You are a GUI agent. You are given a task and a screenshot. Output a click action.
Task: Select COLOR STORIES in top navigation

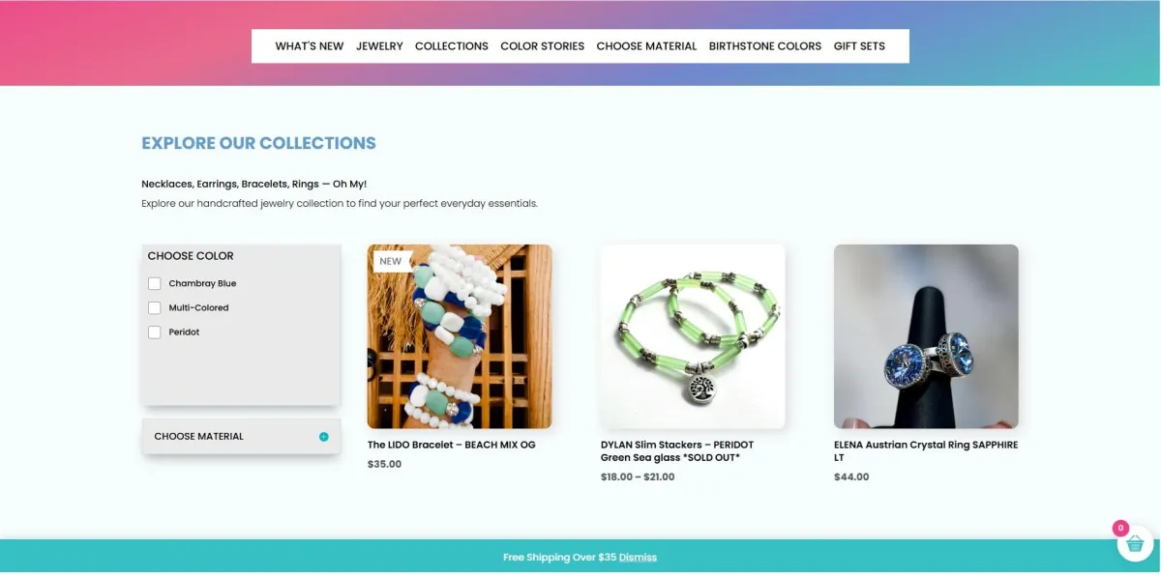pyautogui.click(x=542, y=46)
